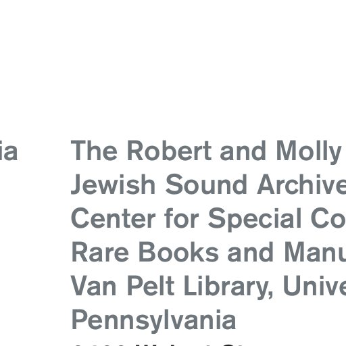The image size is (346, 346).
Task: Click the word "Molly" in the first line
Action: click(x=309, y=151)
